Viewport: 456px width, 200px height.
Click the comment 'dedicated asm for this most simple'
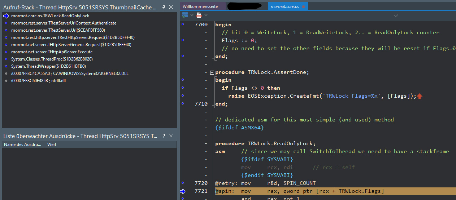click(x=304, y=120)
